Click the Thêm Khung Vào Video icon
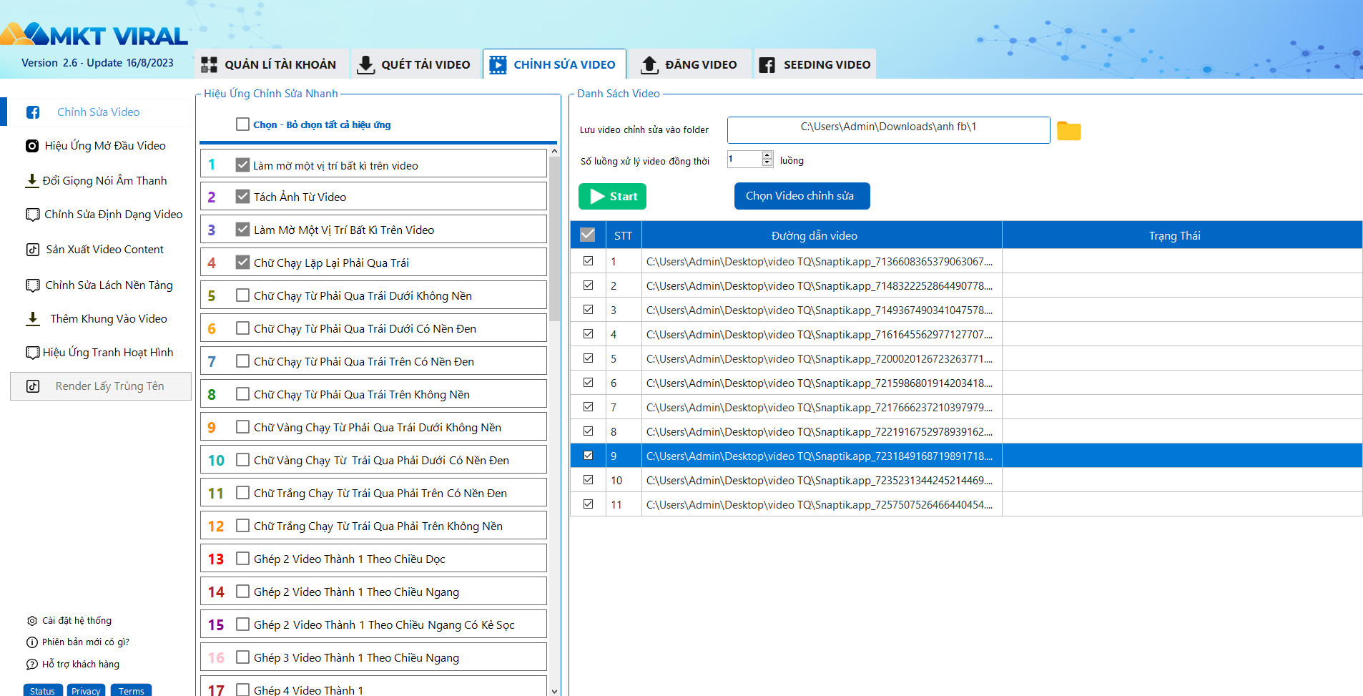This screenshot has height=696, width=1363. point(33,319)
